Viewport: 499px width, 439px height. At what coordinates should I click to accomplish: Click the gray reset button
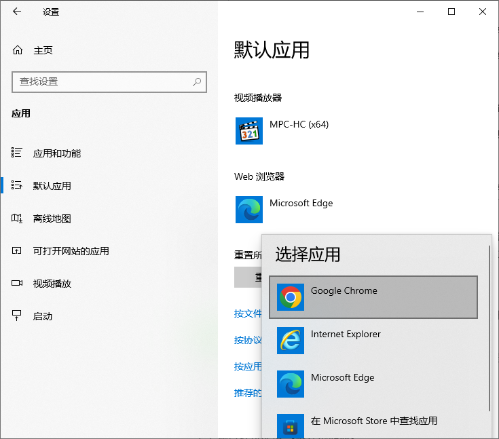pyautogui.click(x=248, y=277)
